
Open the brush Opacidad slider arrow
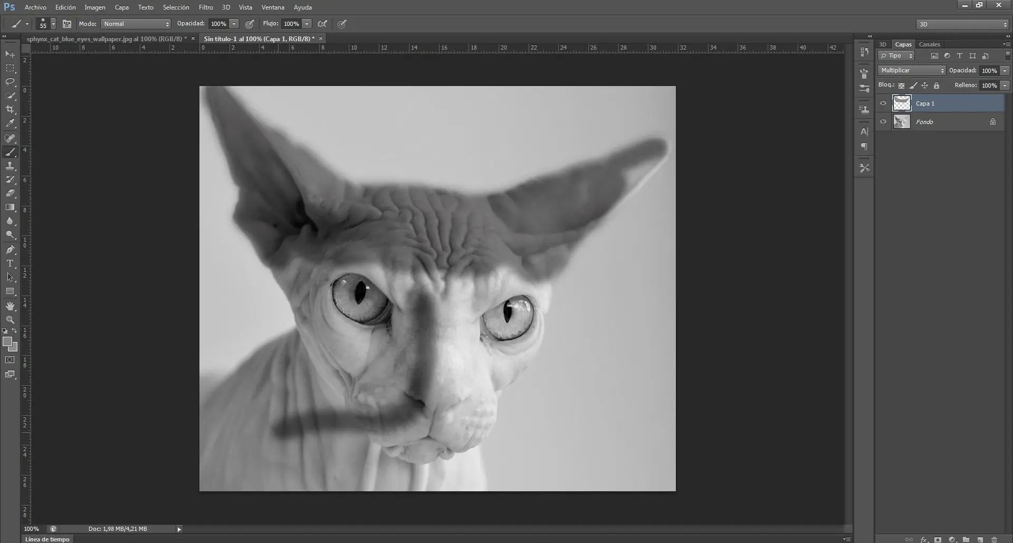tap(234, 24)
